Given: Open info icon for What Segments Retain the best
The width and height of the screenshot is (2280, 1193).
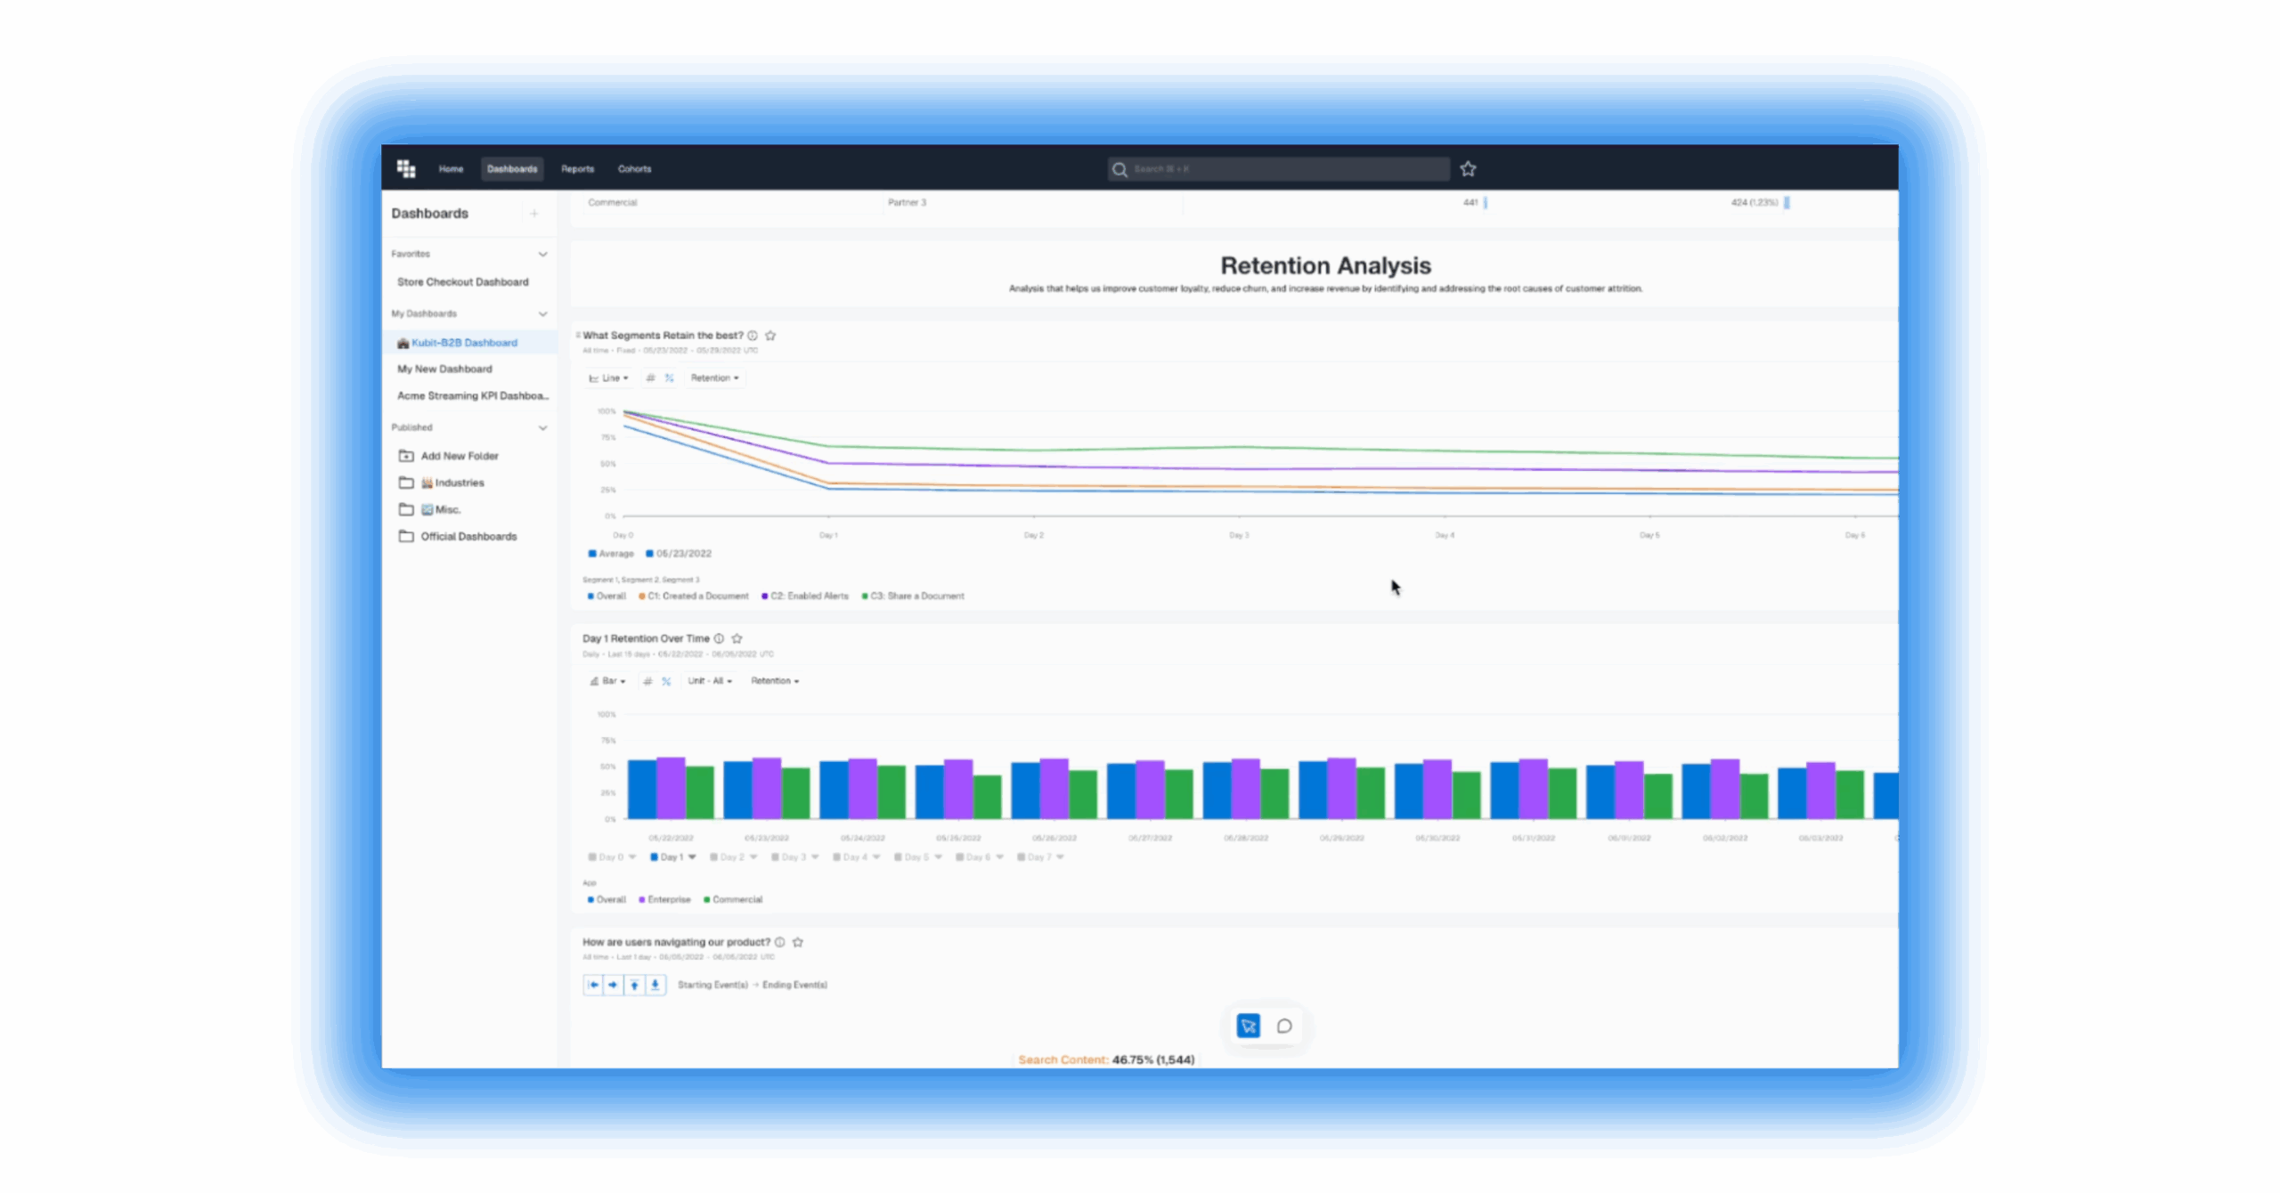Looking at the screenshot, I should tap(753, 336).
